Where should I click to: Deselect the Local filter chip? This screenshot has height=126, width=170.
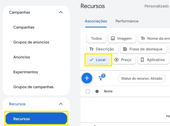pos(98,60)
